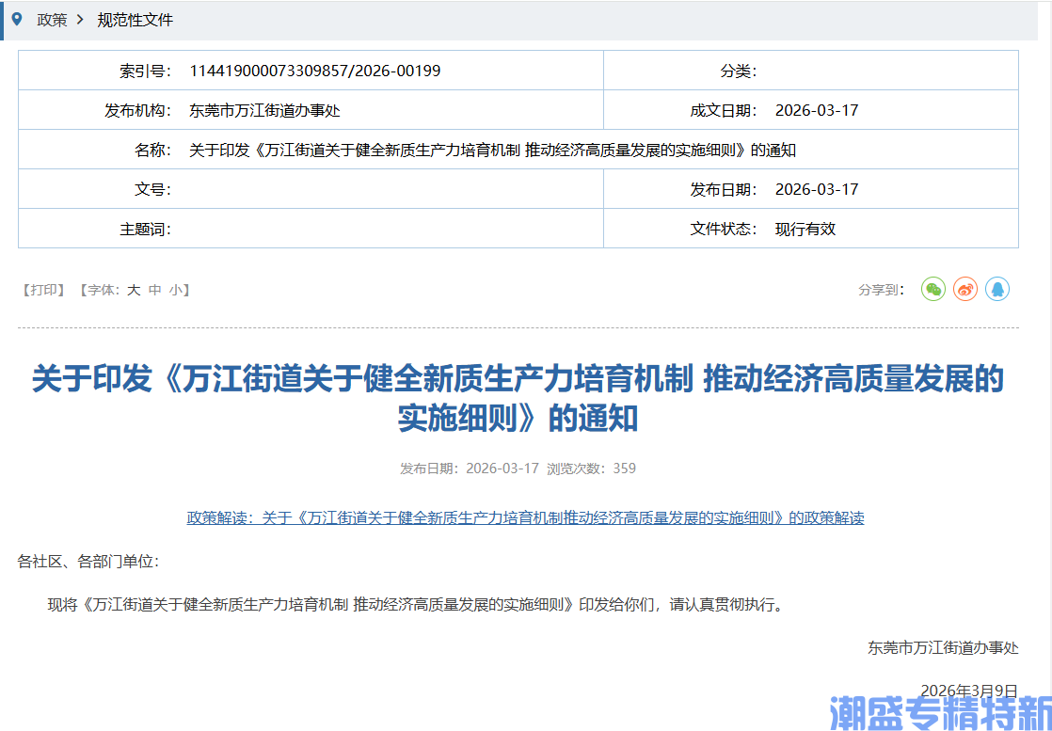Click the document name in 名称 row
Screen dimensions: 1052x731
[x=492, y=151]
